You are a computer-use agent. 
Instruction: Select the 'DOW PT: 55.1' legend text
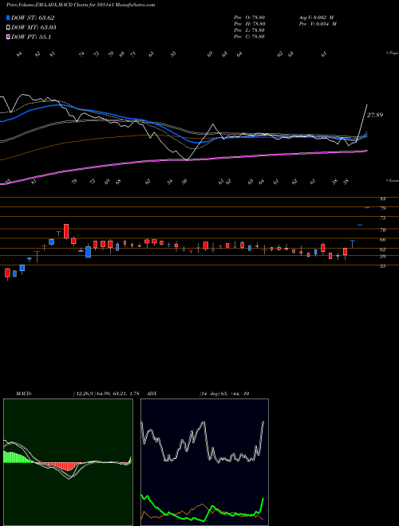click(31, 37)
